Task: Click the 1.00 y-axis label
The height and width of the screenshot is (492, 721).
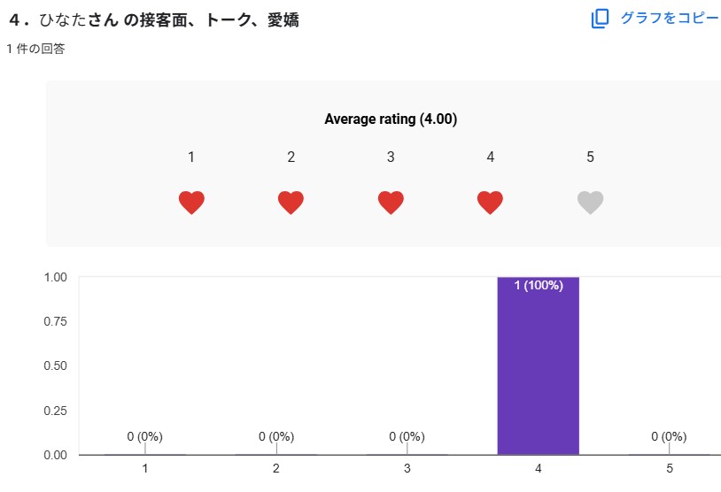Action: (x=56, y=277)
